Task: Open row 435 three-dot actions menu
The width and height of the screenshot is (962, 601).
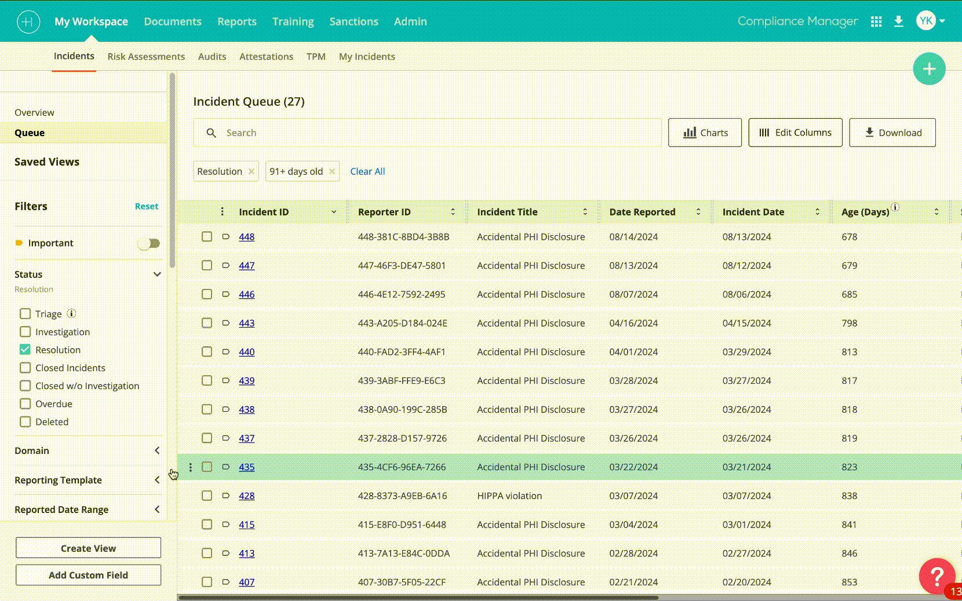Action: 190,467
